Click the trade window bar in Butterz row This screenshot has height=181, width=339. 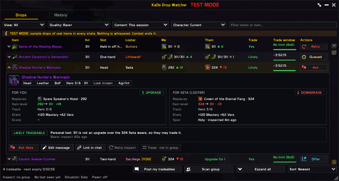click(284, 49)
